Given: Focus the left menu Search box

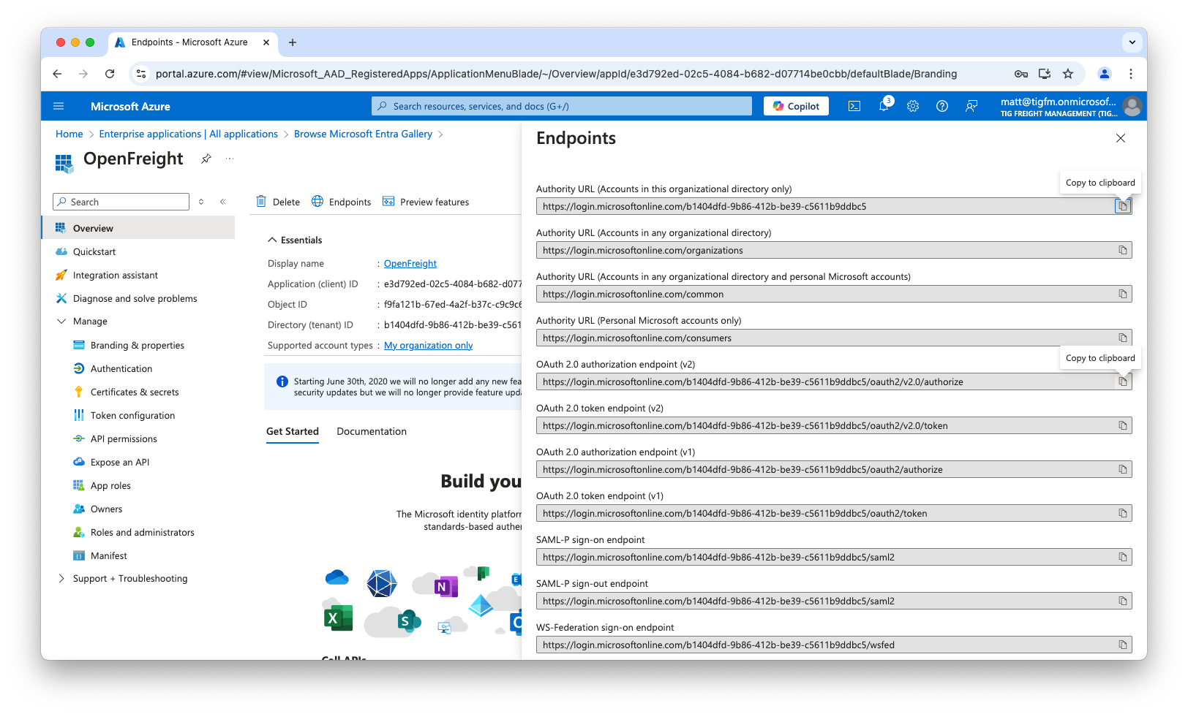Looking at the screenshot, I should 121,202.
